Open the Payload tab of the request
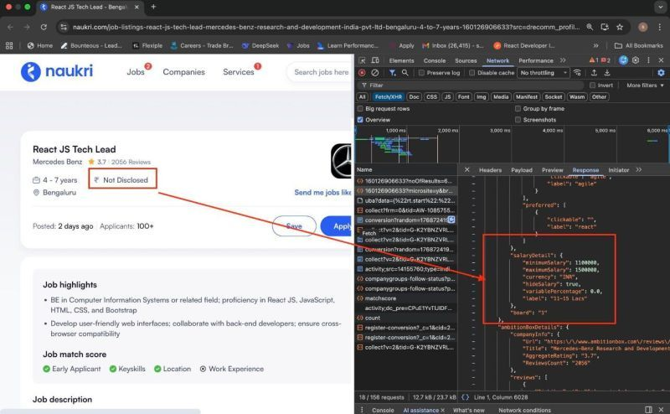This screenshot has height=414, width=670. 522,170
